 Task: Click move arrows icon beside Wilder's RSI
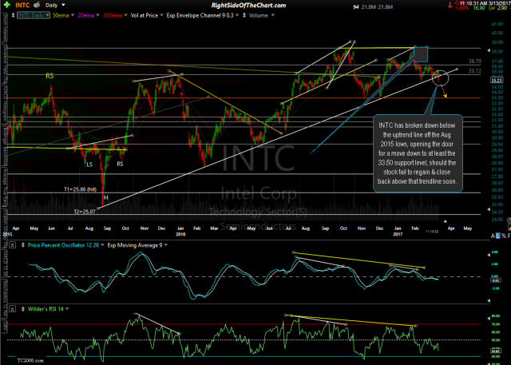(23, 309)
